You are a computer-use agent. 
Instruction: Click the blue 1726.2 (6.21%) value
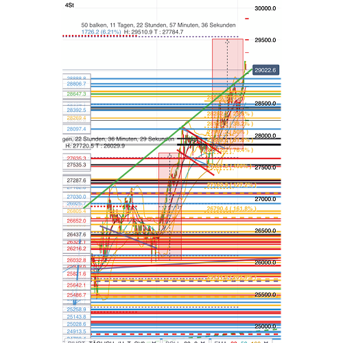click(102, 32)
